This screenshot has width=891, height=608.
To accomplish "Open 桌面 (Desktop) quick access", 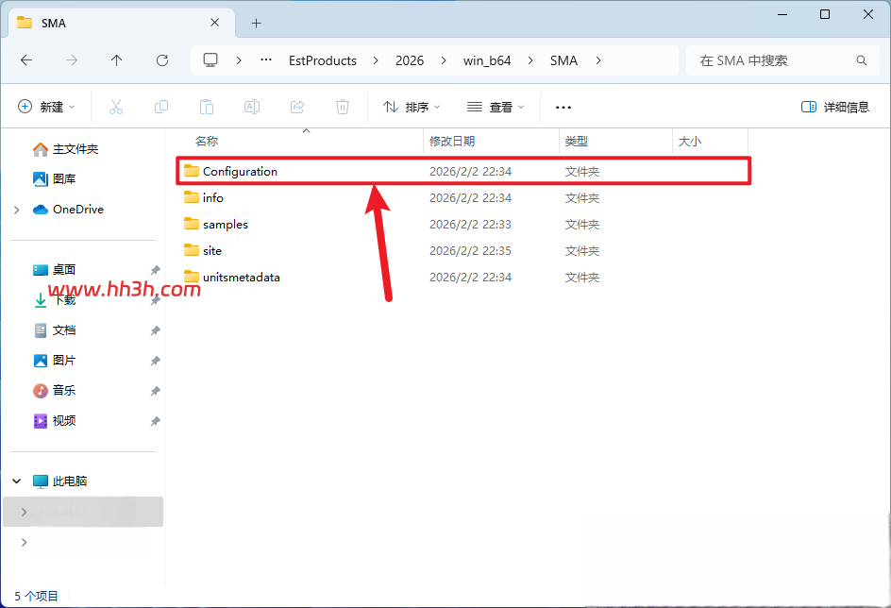I will point(55,270).
